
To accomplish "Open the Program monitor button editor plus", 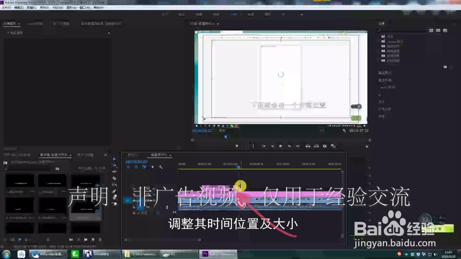I will point(366,146).
